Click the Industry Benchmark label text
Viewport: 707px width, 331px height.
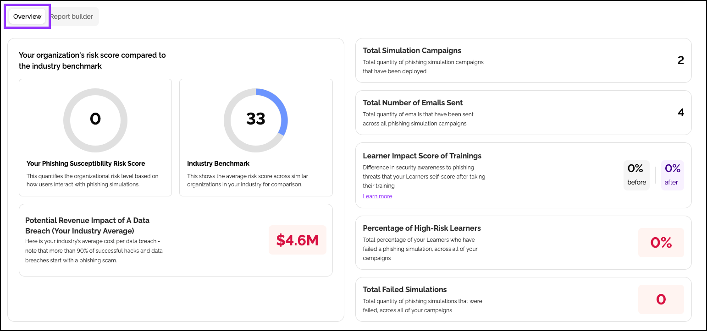point(218,163)
